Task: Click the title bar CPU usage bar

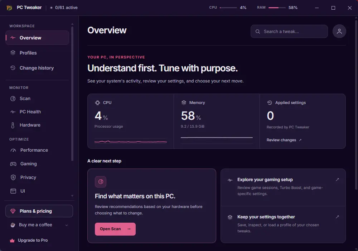Action: click(x=228, y=8)
